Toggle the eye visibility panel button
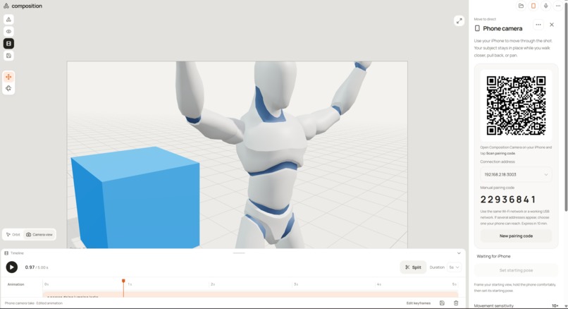 coord(8,32)
